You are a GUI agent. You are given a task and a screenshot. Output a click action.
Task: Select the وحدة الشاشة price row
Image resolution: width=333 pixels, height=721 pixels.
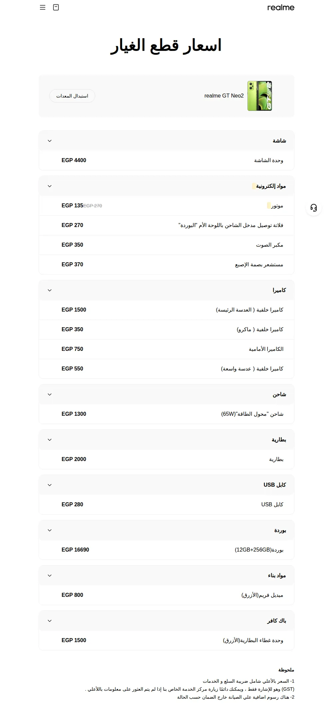pos(166,160)
